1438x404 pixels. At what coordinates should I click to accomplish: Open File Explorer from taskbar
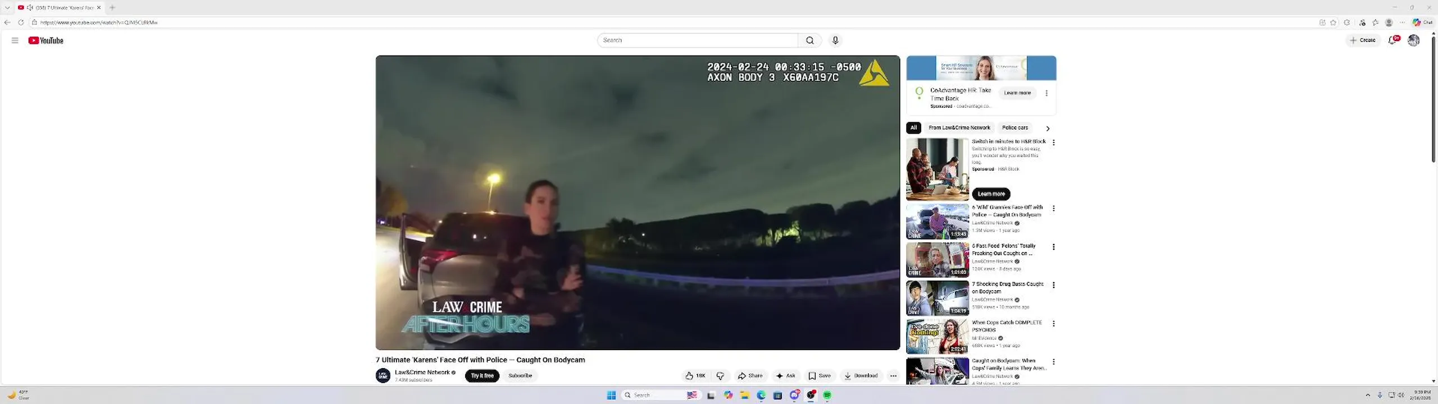click(745, 395)
